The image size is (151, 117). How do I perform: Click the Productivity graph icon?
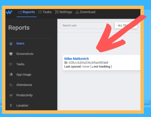tap(11, 95)
